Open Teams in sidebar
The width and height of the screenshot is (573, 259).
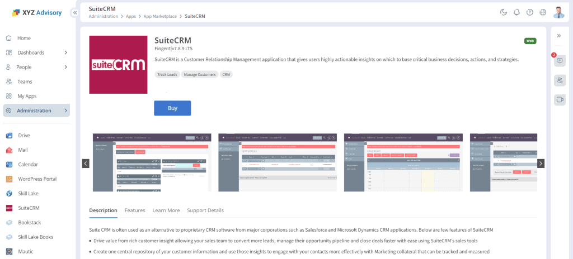point(25,81)
